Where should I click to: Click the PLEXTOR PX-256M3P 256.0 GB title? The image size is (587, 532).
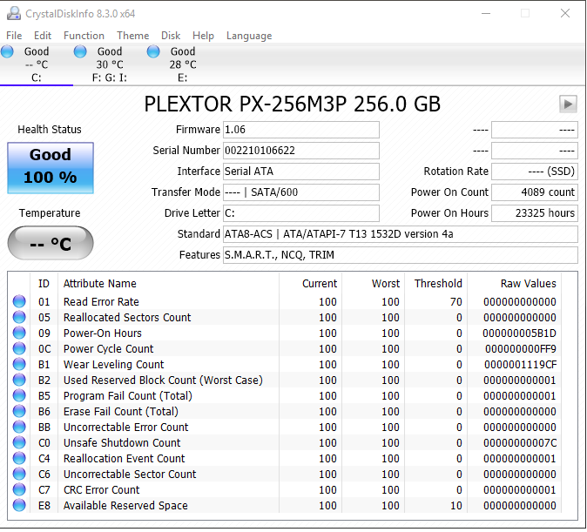click(293, 104)
